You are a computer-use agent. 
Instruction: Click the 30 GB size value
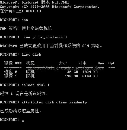coord(72,72)
